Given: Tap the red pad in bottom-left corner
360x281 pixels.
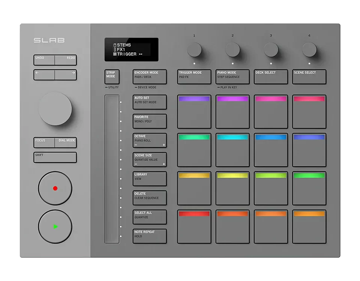Looking at the screenshot, I should pyautogui.click(x=194, y=227).
